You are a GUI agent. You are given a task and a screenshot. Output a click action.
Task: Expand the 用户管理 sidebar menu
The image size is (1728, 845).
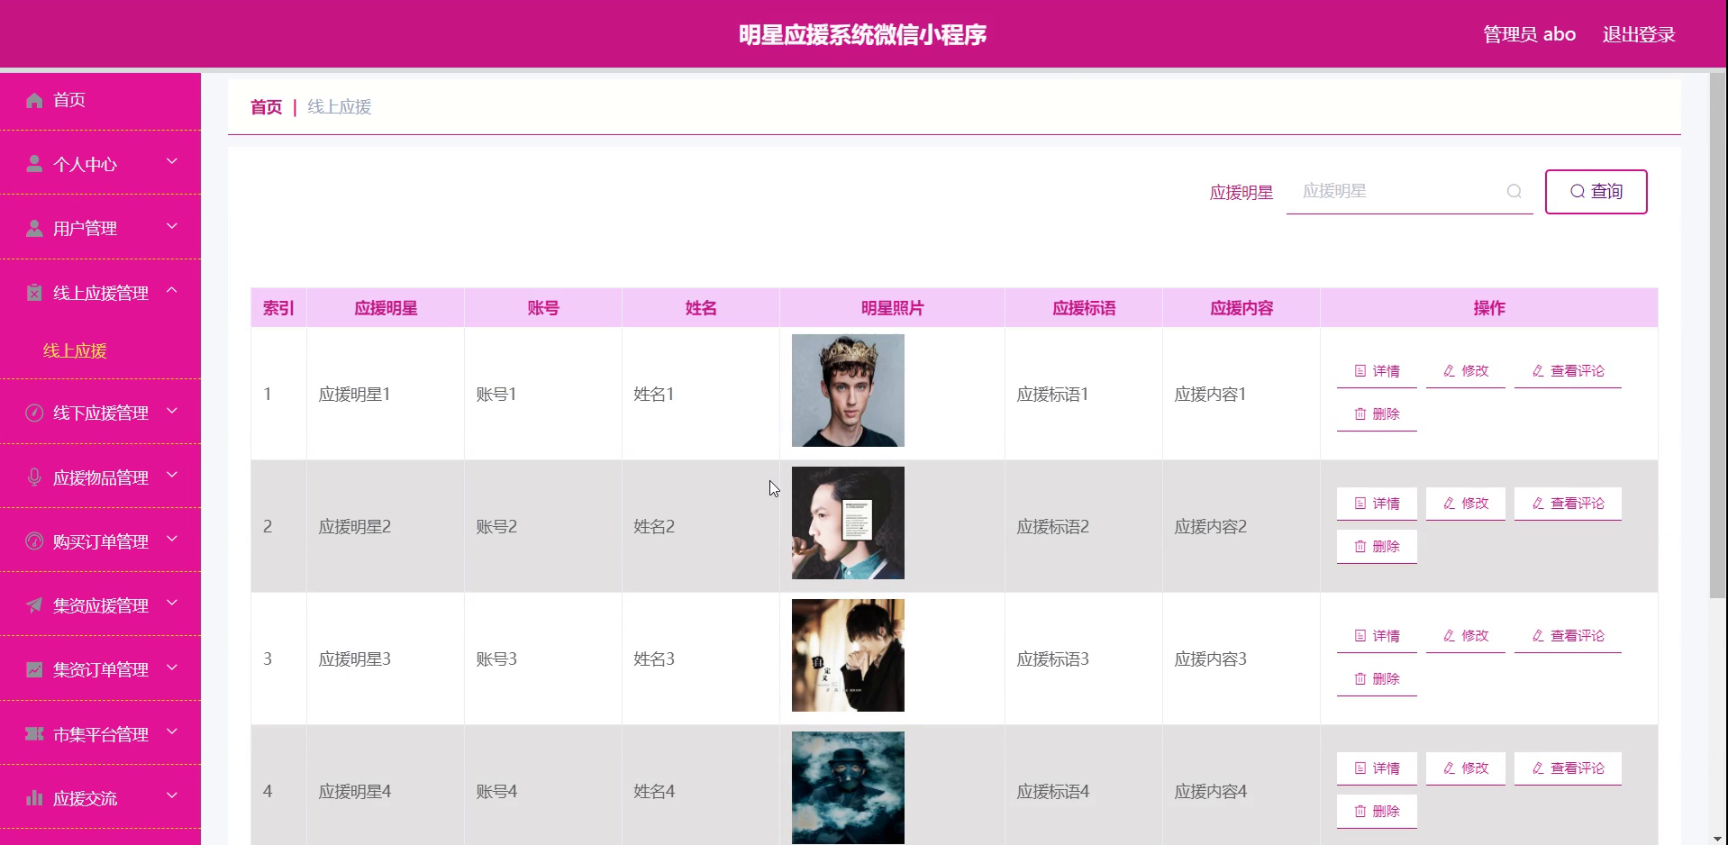(x=100, y=228)
